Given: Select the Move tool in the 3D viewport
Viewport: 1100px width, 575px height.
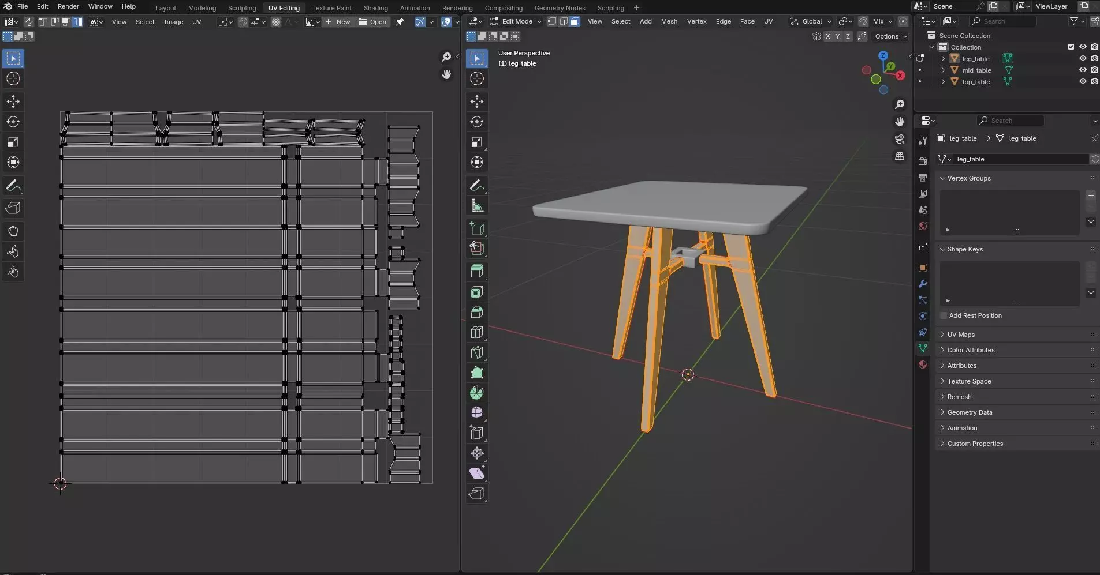Looking at the screenshot, I should click(477, 102).
